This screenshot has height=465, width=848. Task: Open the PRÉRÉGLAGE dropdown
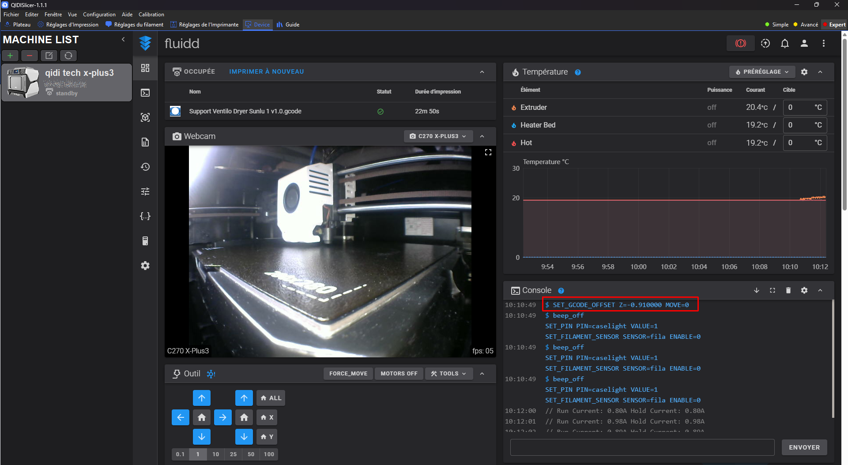[762, 72]
